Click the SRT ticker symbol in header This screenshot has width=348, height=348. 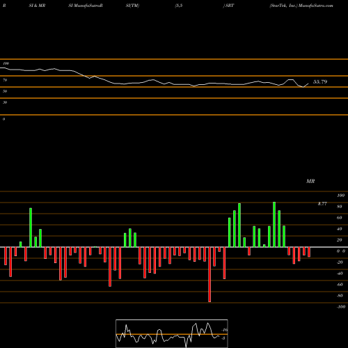coord(230,6)
